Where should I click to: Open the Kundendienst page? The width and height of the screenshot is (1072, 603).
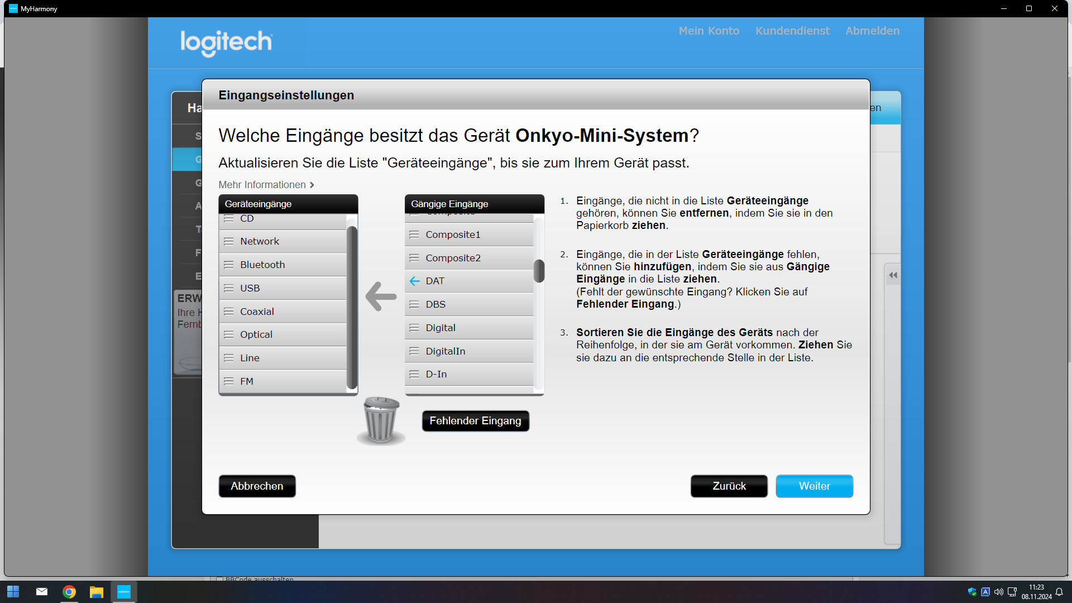coord(792,31)
